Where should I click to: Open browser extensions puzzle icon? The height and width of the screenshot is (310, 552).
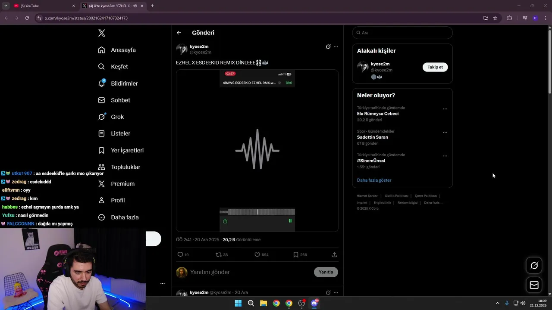point(509,18)
